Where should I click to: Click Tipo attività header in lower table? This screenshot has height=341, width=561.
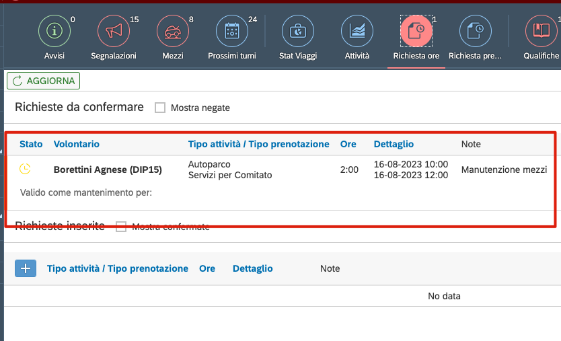tap(118, 268)
